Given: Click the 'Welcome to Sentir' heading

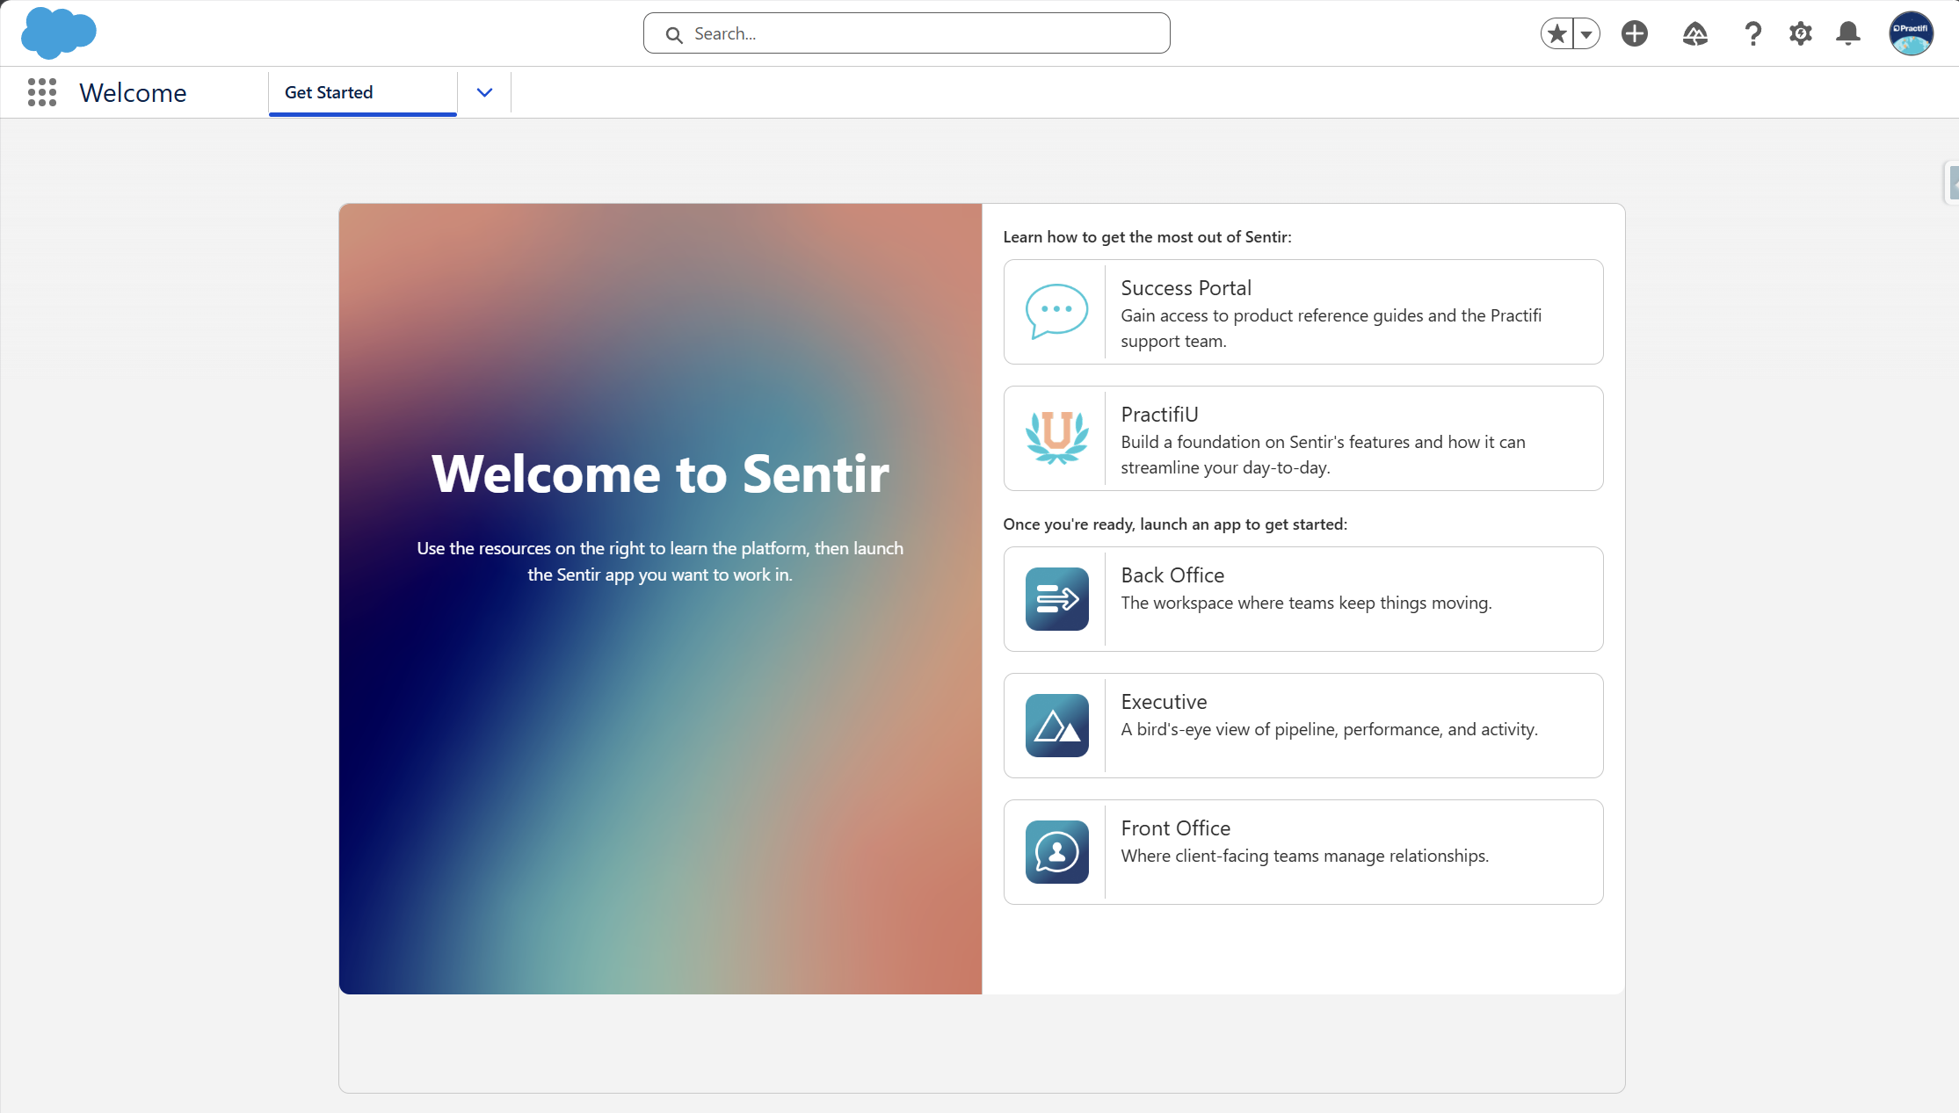Looking at the screenshot, I should coord(660,474).
